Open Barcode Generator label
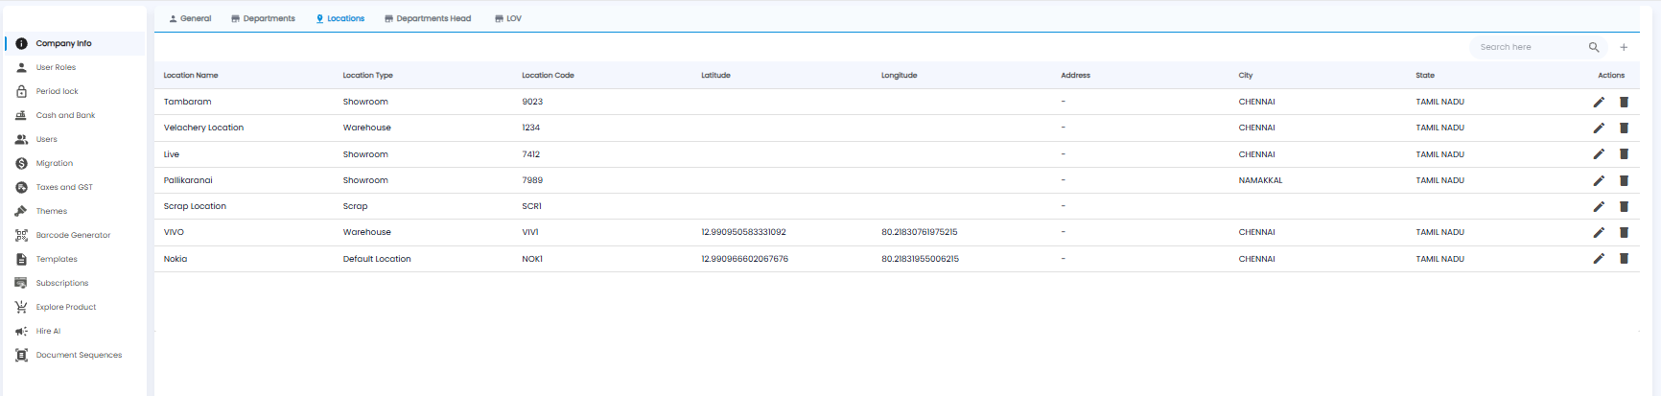The height and width of the screenshot is (396, 1661). point(73,235)
